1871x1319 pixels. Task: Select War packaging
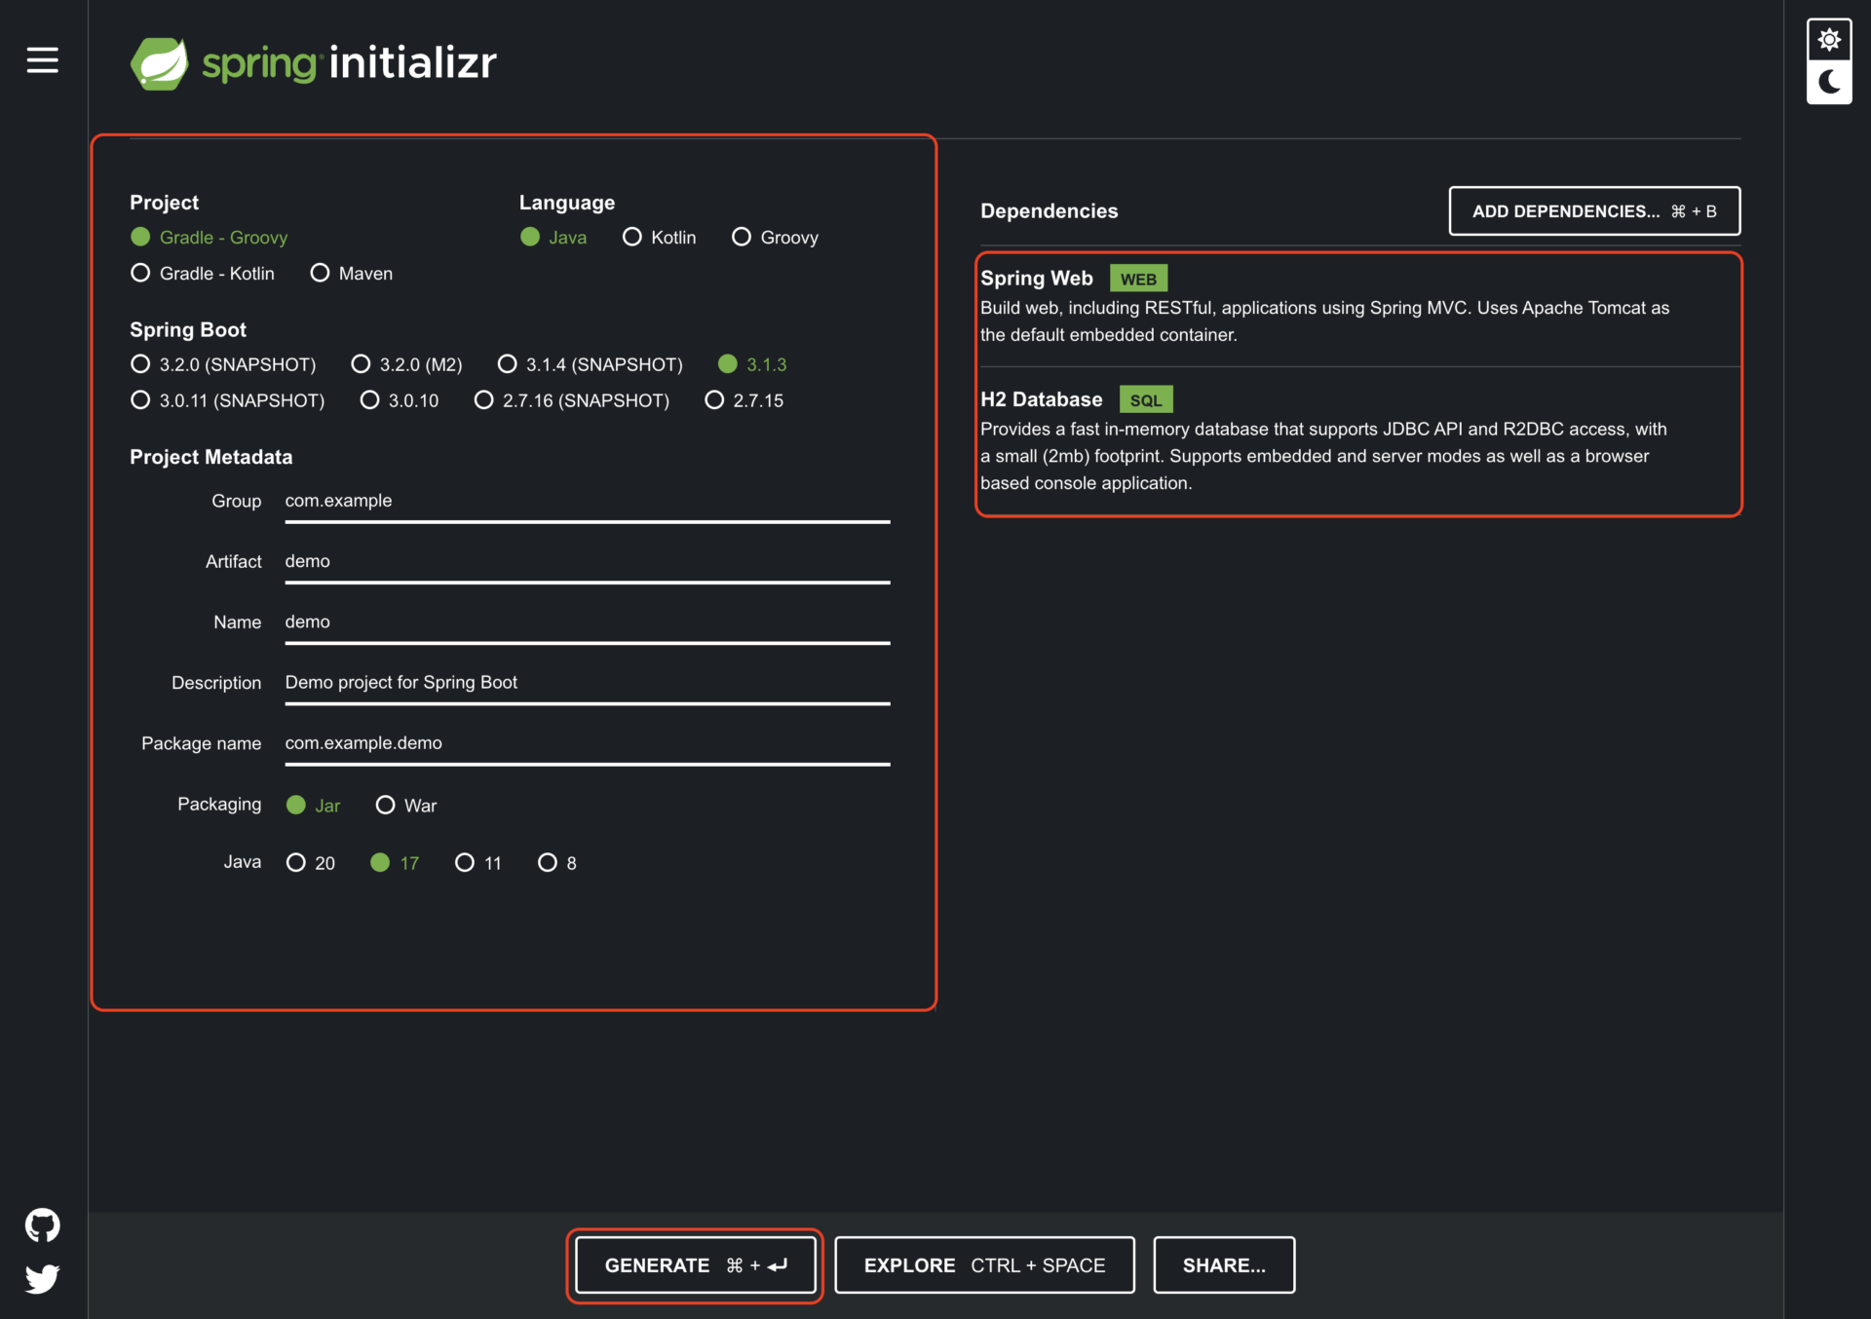[406, 806]
